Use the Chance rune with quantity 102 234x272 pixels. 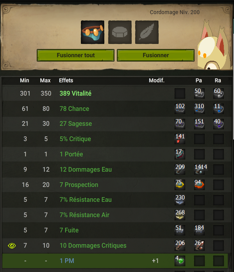(180, 109)
